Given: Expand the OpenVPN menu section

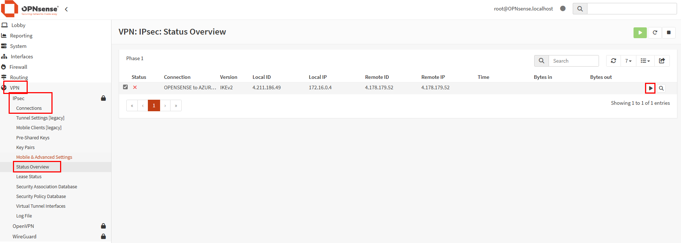Looking at the screenshot, I should click(23, 226).
